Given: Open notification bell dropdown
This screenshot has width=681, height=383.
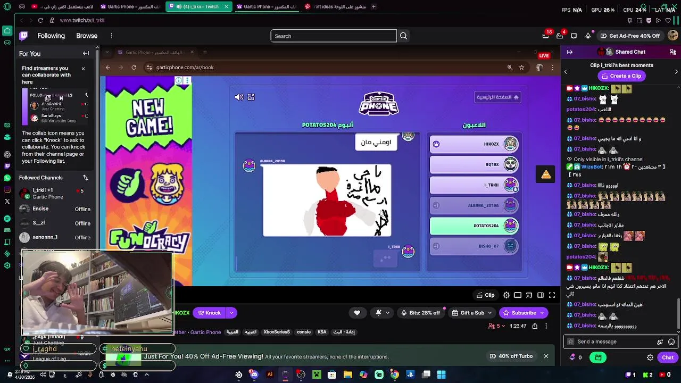Looking at the screenshot, I should (x=383, y=313).
